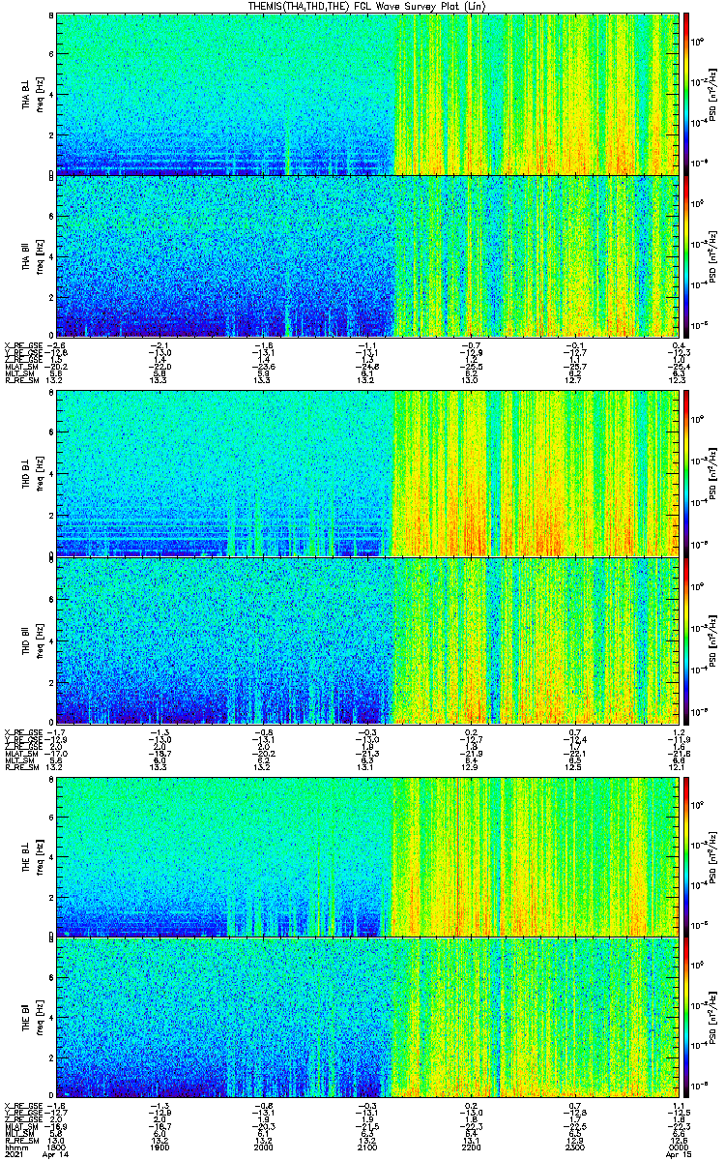This screenshot has width=725, height=1161.
Task: Click R_RE_SM row label under the THD panels
Action: coord(20,769)
